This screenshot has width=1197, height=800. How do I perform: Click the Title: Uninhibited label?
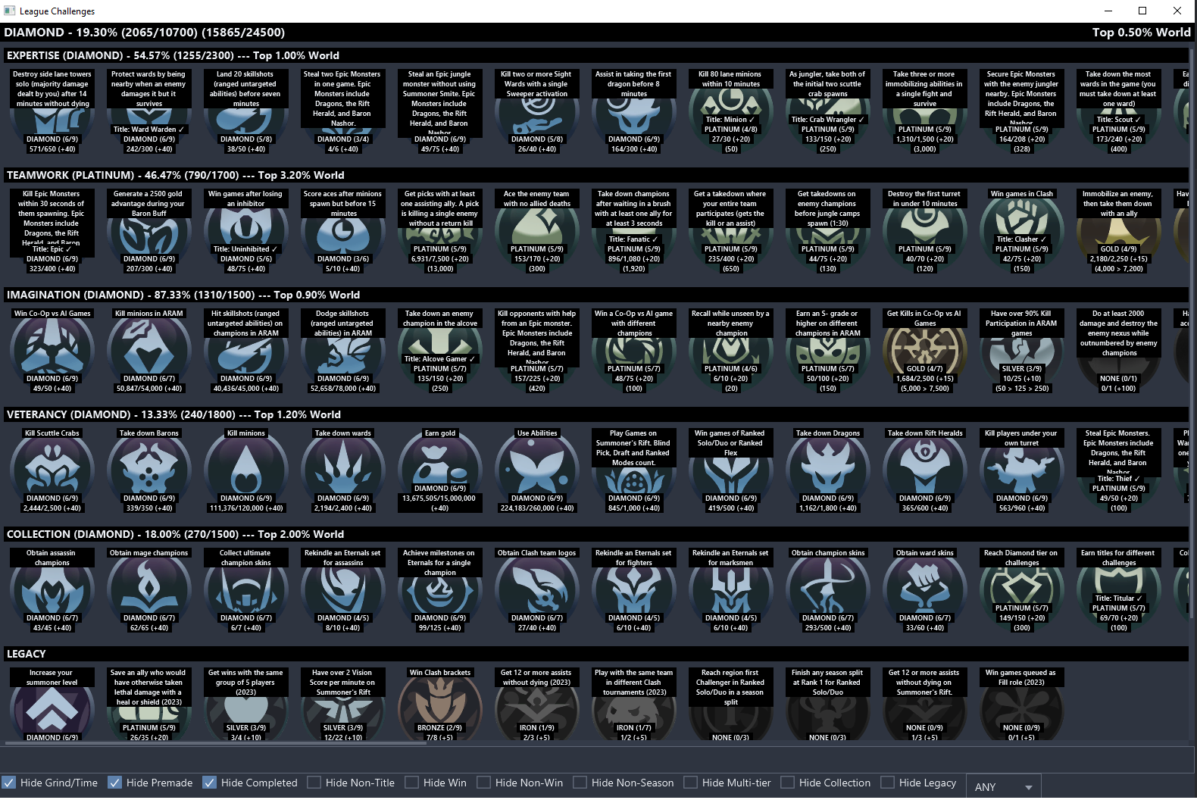pos(246,249)
